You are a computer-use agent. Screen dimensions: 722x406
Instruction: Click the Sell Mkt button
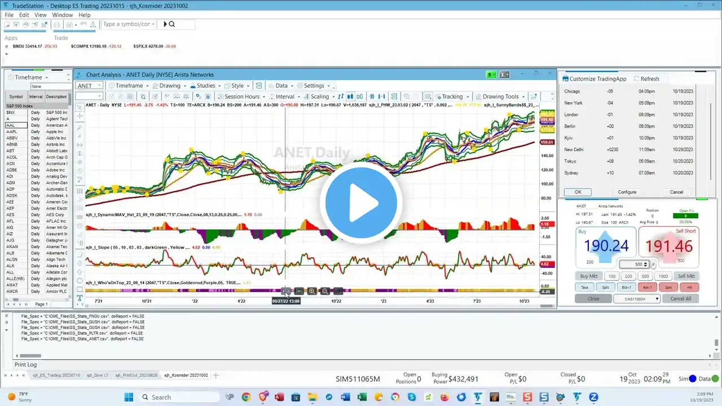click(x=686, y=276)
